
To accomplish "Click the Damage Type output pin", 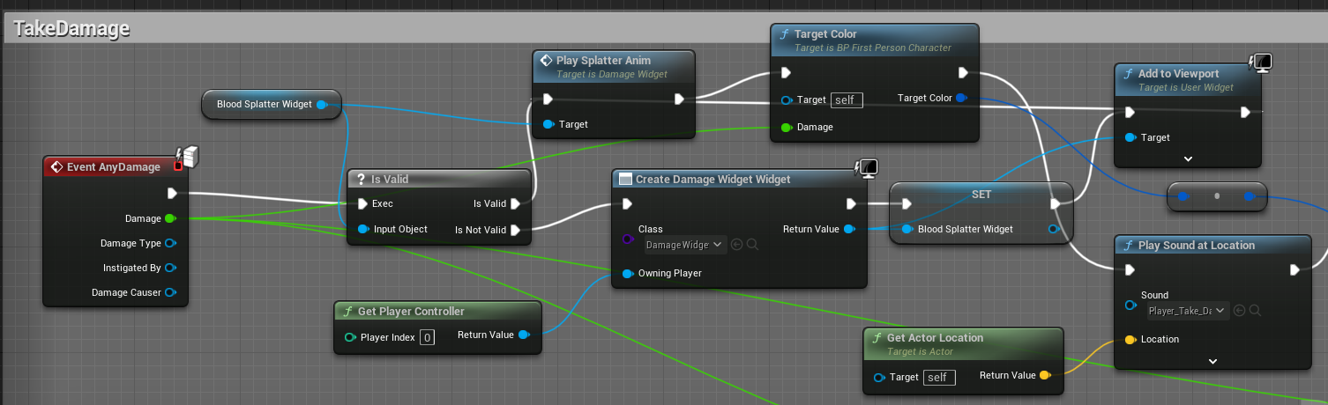I will tap(170, 243).
